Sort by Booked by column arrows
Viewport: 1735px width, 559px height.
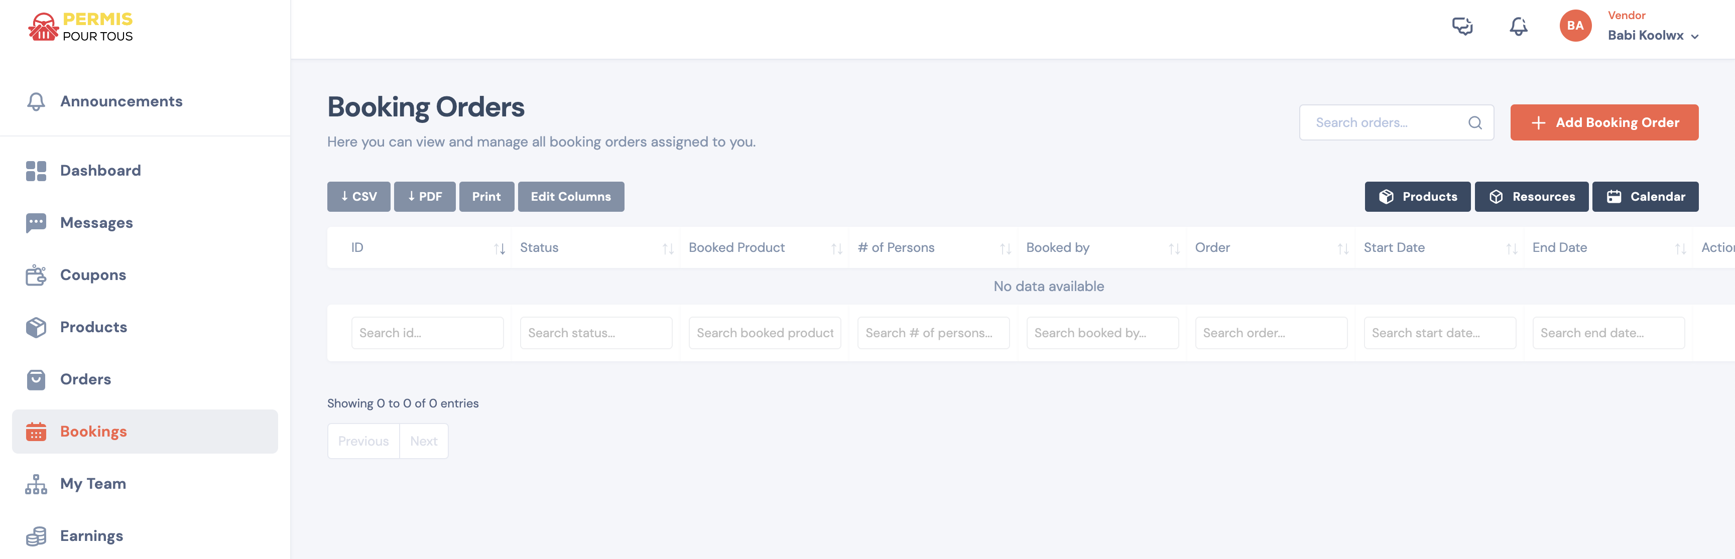click(1174, 248)
